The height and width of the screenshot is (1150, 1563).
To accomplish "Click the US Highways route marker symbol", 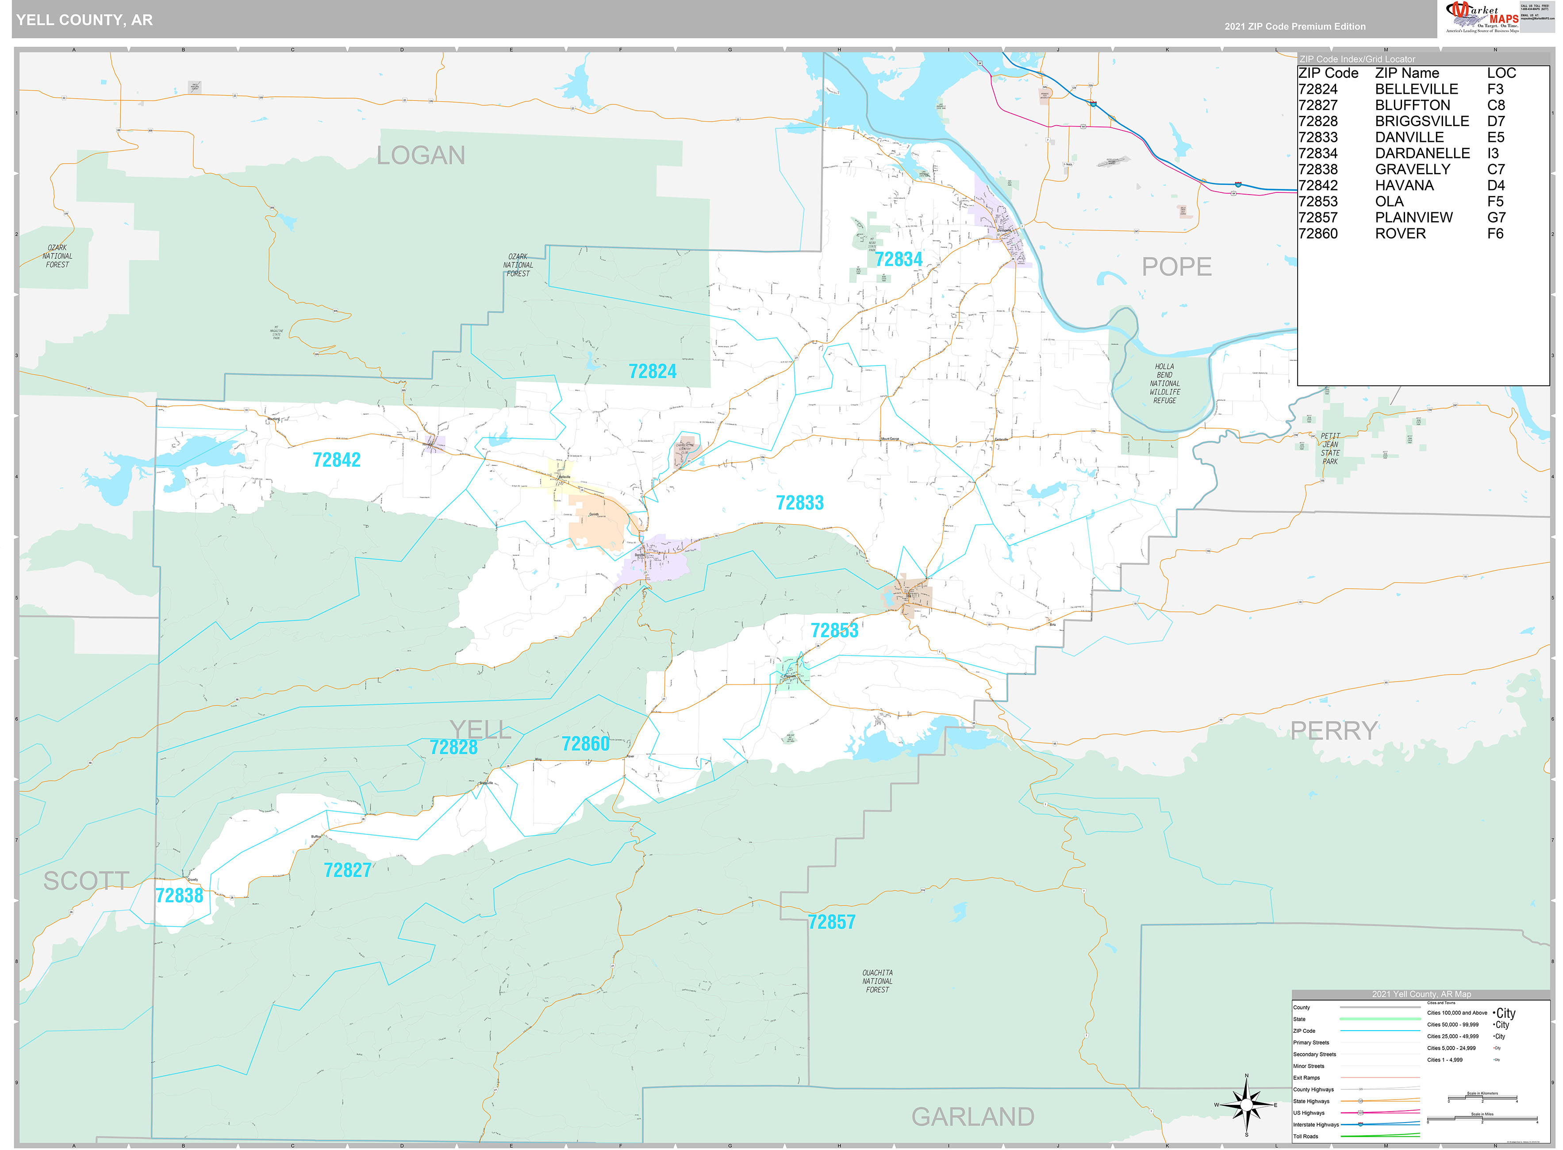I will [x=1360, y=1113].
